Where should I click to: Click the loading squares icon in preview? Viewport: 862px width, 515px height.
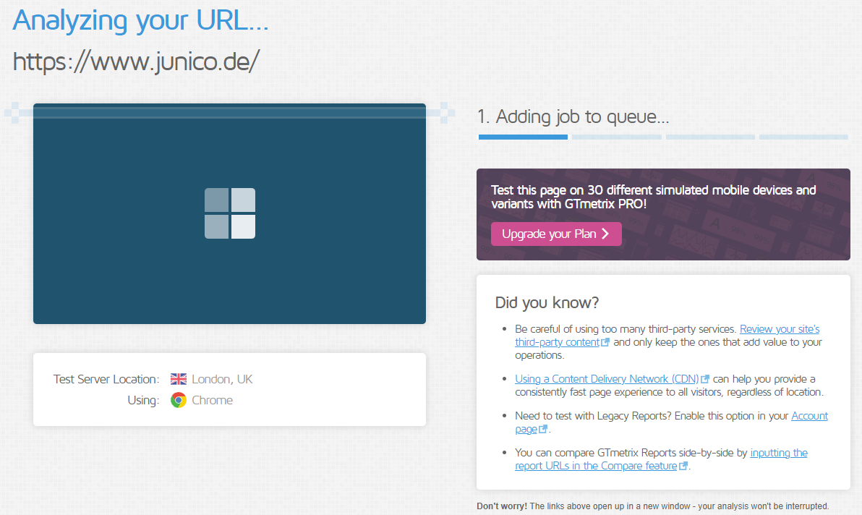(x=230, y=213)
